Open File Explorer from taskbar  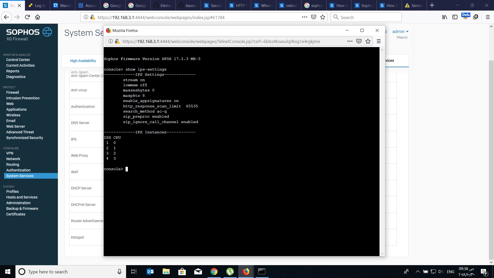166,272
